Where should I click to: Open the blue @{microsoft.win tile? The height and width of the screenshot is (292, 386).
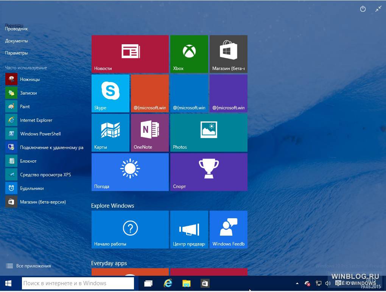pyautogui.click(x=189, y=93)
